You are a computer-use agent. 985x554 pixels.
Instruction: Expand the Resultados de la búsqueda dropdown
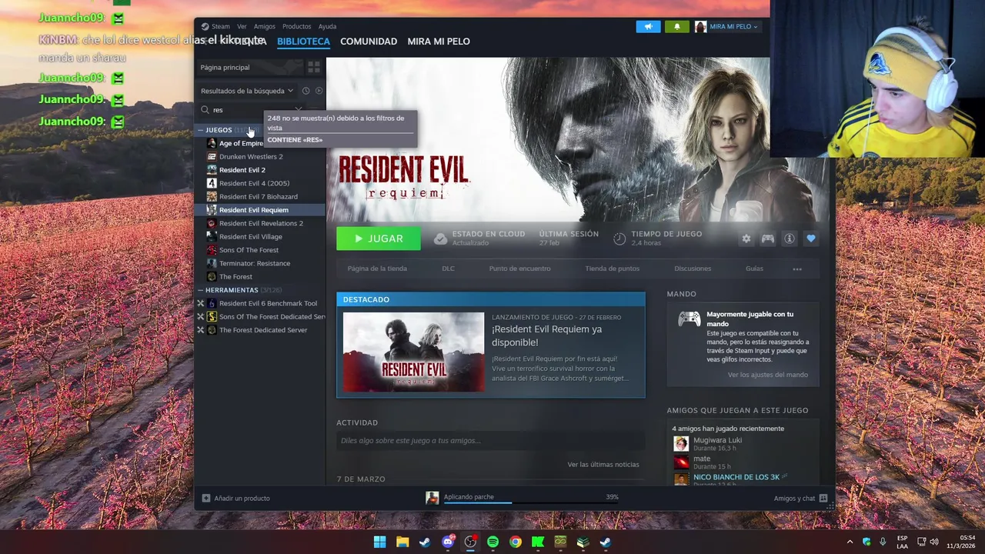pos(247,91)
